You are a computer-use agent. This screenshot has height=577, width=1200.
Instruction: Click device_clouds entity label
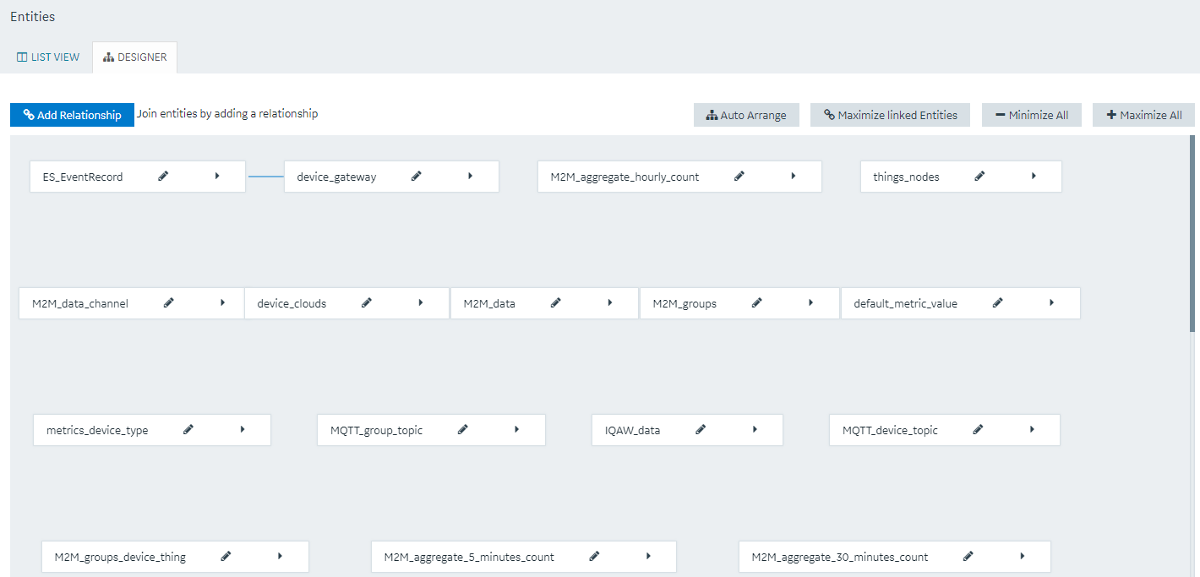tap(292, 304)
